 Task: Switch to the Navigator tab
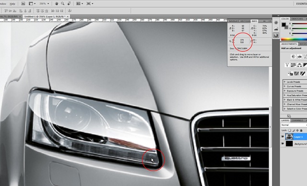(x=234, y=21)
